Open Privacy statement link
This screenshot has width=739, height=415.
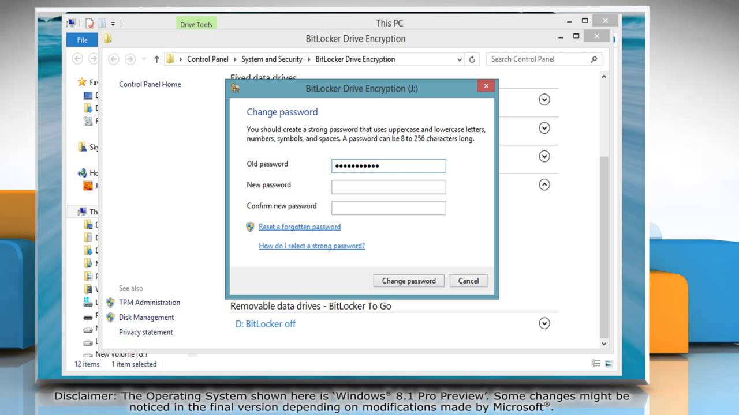click(146, 332)
